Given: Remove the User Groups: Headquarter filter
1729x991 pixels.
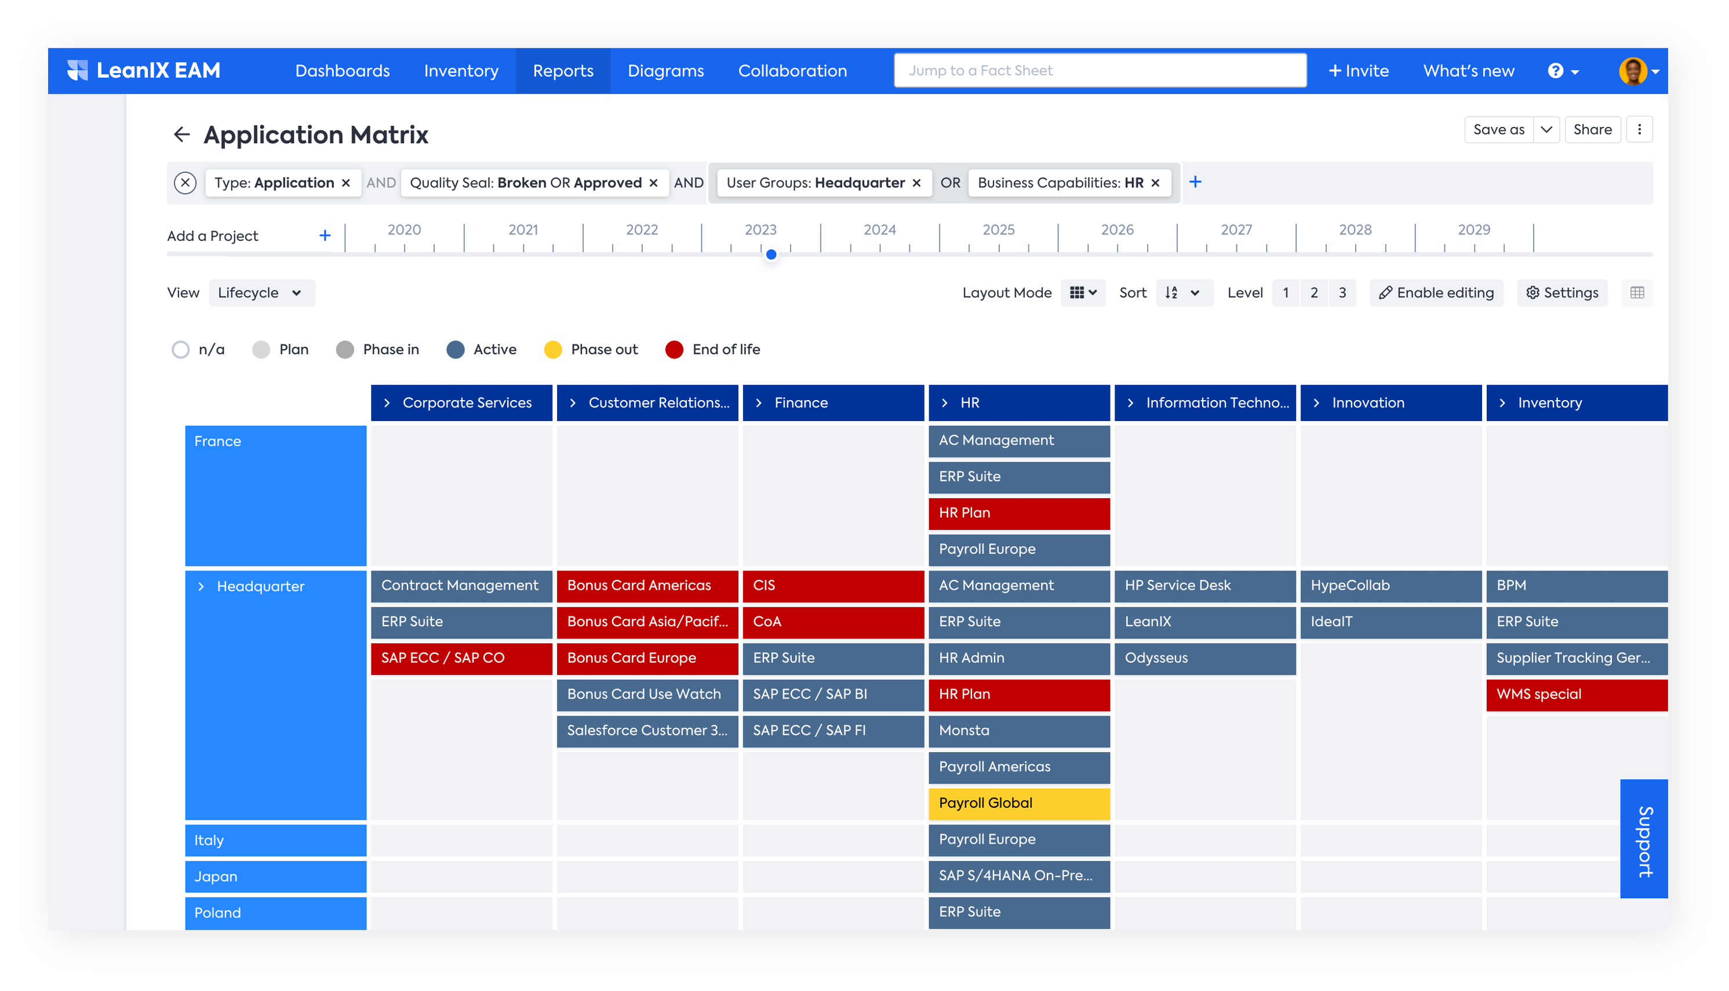Looking at the screenshot, I should (916, 183).
